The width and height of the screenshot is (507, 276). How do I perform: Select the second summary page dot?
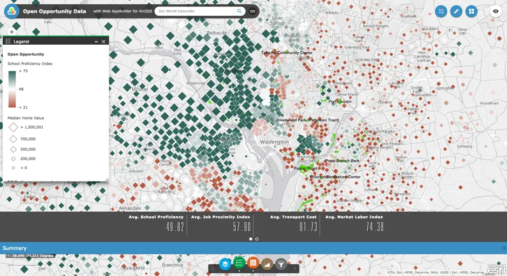point(257,239)
